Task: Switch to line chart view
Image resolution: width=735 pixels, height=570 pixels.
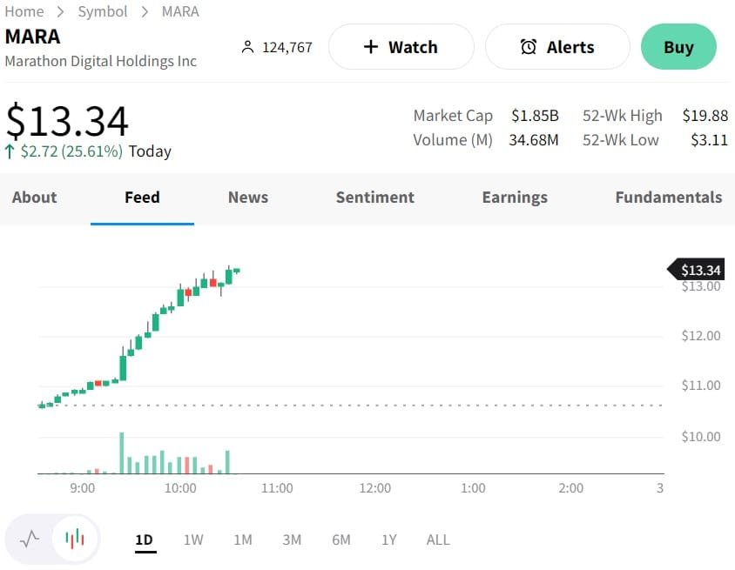Action: tap(30, 539)
